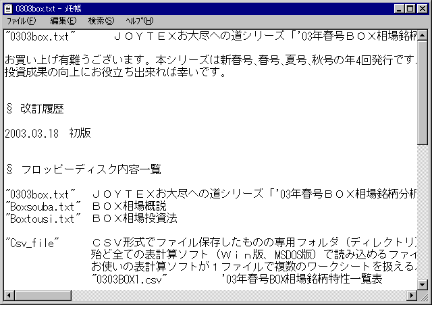Click the "0303BOX1.csv" file name
432x324 pixels.
pos(129,279)
